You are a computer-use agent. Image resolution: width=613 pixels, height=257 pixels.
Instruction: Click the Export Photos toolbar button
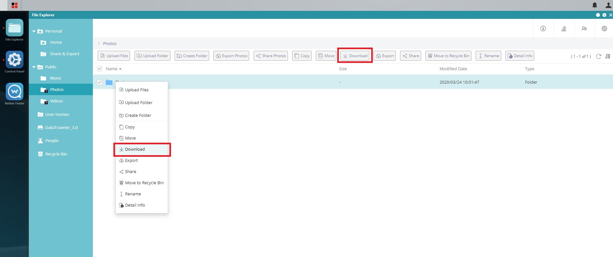231,56
